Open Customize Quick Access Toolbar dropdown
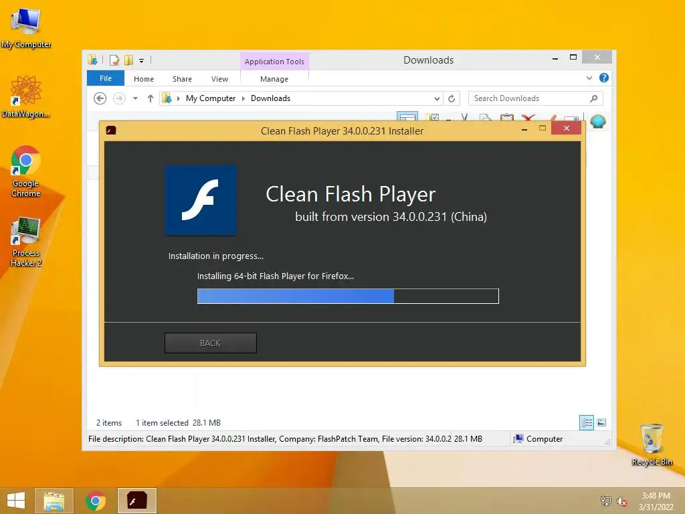685x514 pixels. point(142,60)
